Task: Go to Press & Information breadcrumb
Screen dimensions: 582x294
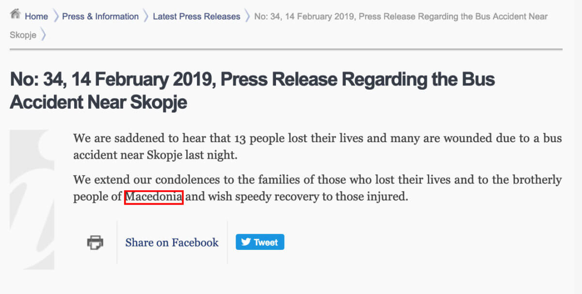Action: [100, 16]
